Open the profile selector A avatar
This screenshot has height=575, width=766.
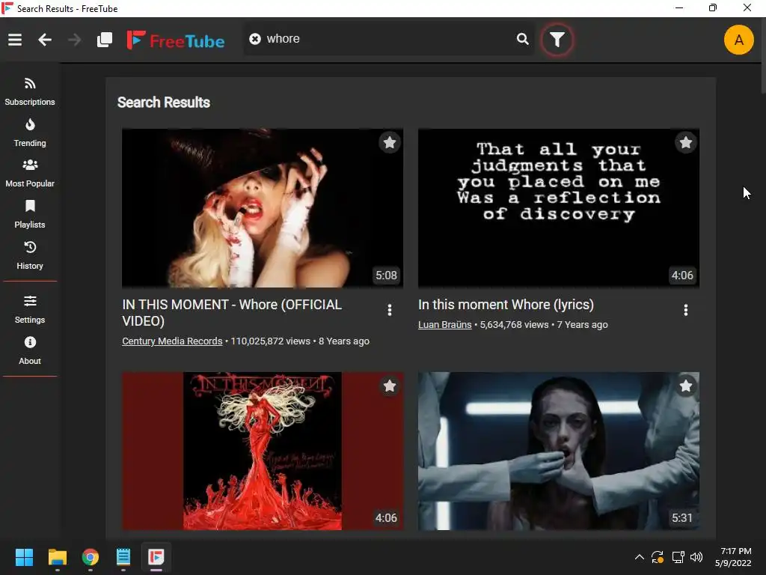[x=738, y=40]
